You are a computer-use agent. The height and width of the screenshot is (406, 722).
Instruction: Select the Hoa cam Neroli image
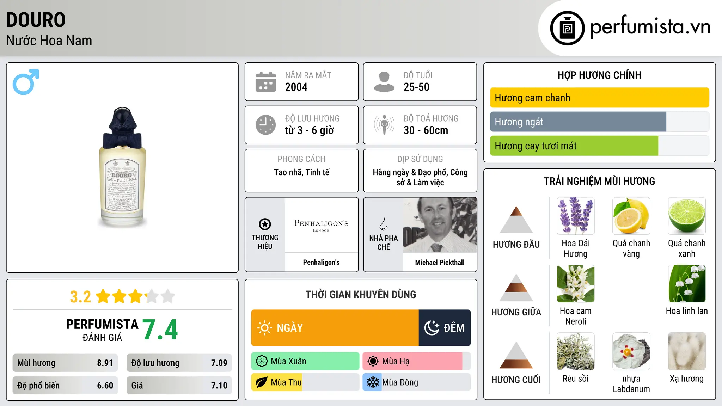(575, 284)
